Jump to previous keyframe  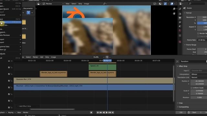coord(101,112)
